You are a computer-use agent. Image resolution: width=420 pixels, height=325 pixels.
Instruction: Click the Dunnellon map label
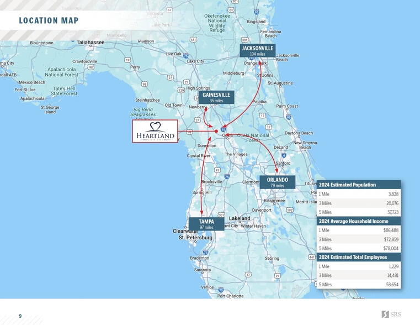[x=207, y=145]
